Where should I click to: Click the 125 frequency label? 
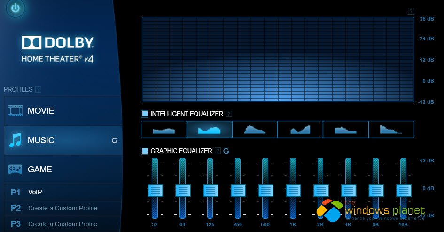[x=210, y=224]
